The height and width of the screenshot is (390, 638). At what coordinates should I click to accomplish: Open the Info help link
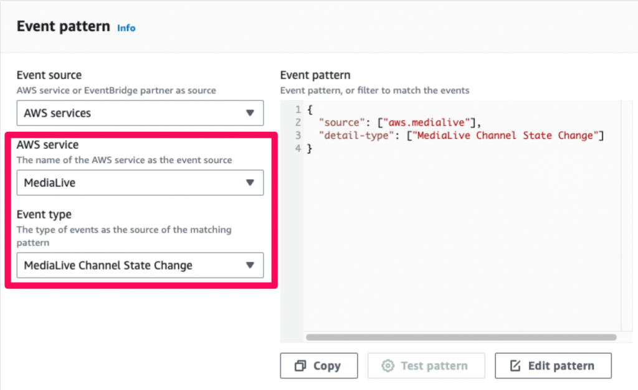pyautogui.click(x=126, y=28)
